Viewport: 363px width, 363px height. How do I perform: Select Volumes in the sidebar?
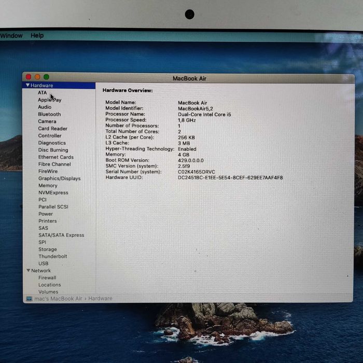48,291
